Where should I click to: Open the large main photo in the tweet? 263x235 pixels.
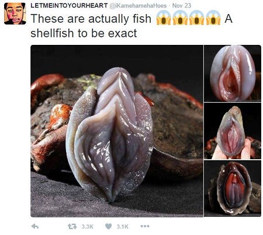click(117, 131)
